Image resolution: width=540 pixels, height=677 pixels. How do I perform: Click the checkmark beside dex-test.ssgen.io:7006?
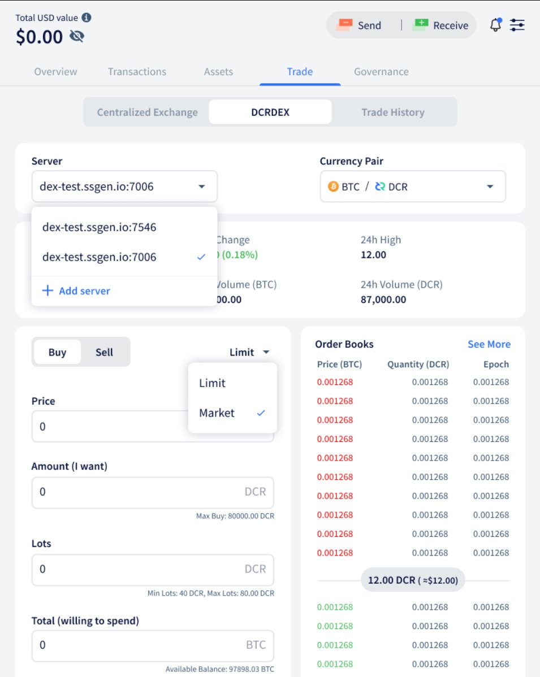click(x=201, y=257)
